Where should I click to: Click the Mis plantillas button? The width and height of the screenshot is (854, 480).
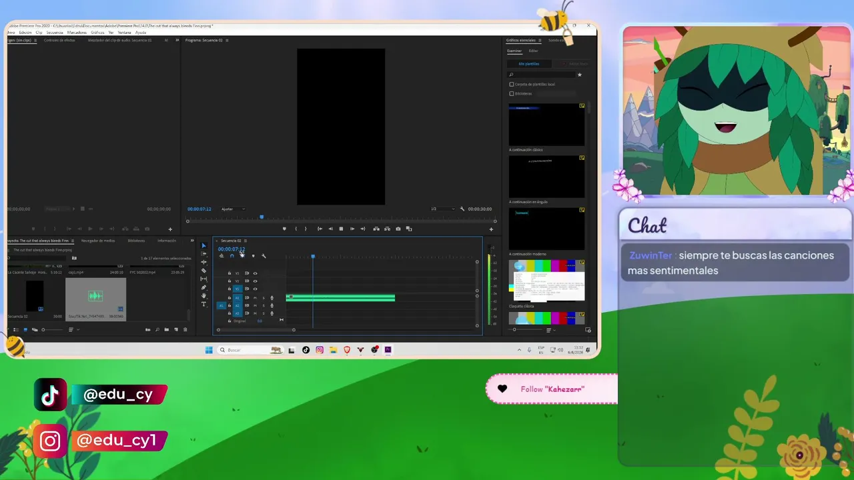point(529,64)
